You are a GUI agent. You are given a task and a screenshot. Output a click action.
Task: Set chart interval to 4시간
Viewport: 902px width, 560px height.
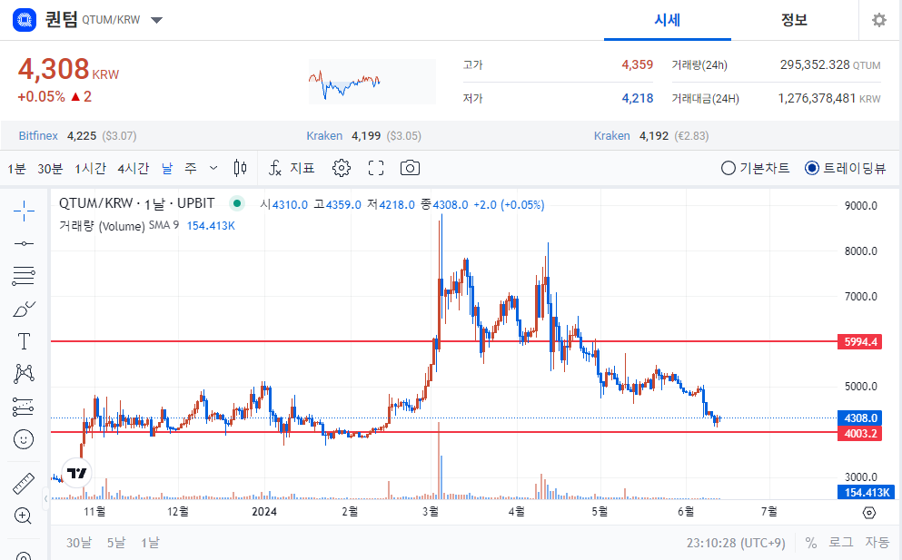(134, 169)
